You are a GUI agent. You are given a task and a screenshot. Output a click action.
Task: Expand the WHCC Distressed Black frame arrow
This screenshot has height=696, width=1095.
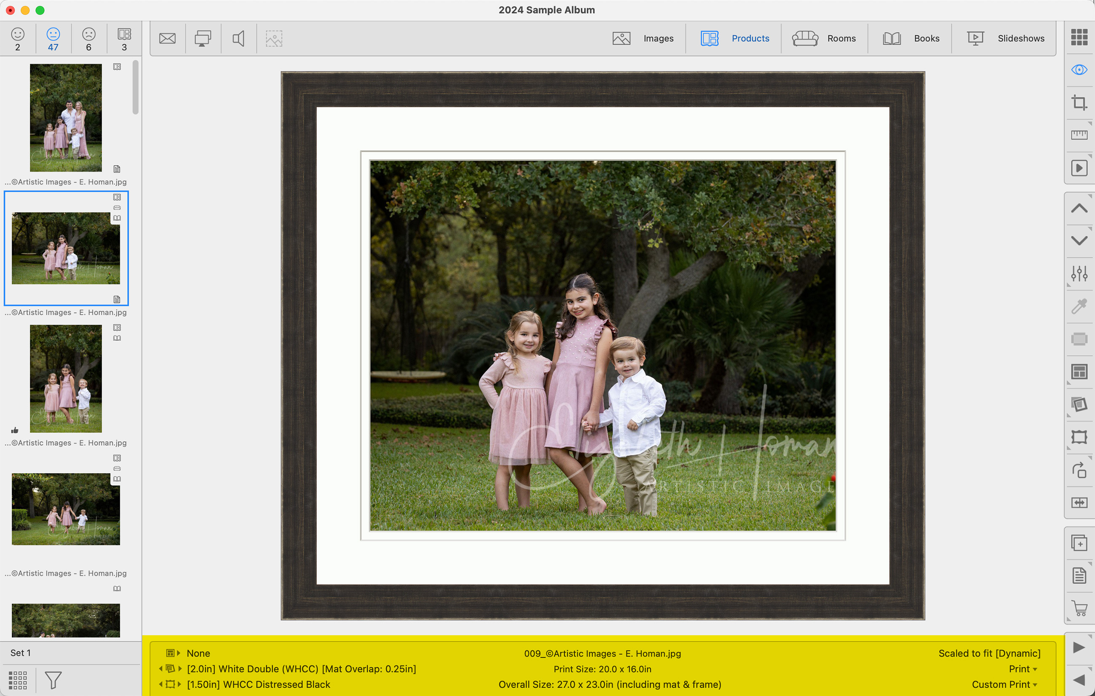pyautogui.click(x=179, y=684)
